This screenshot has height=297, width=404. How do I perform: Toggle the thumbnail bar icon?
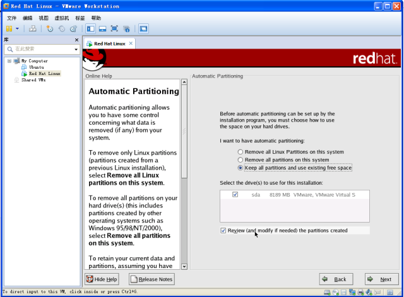102,28
